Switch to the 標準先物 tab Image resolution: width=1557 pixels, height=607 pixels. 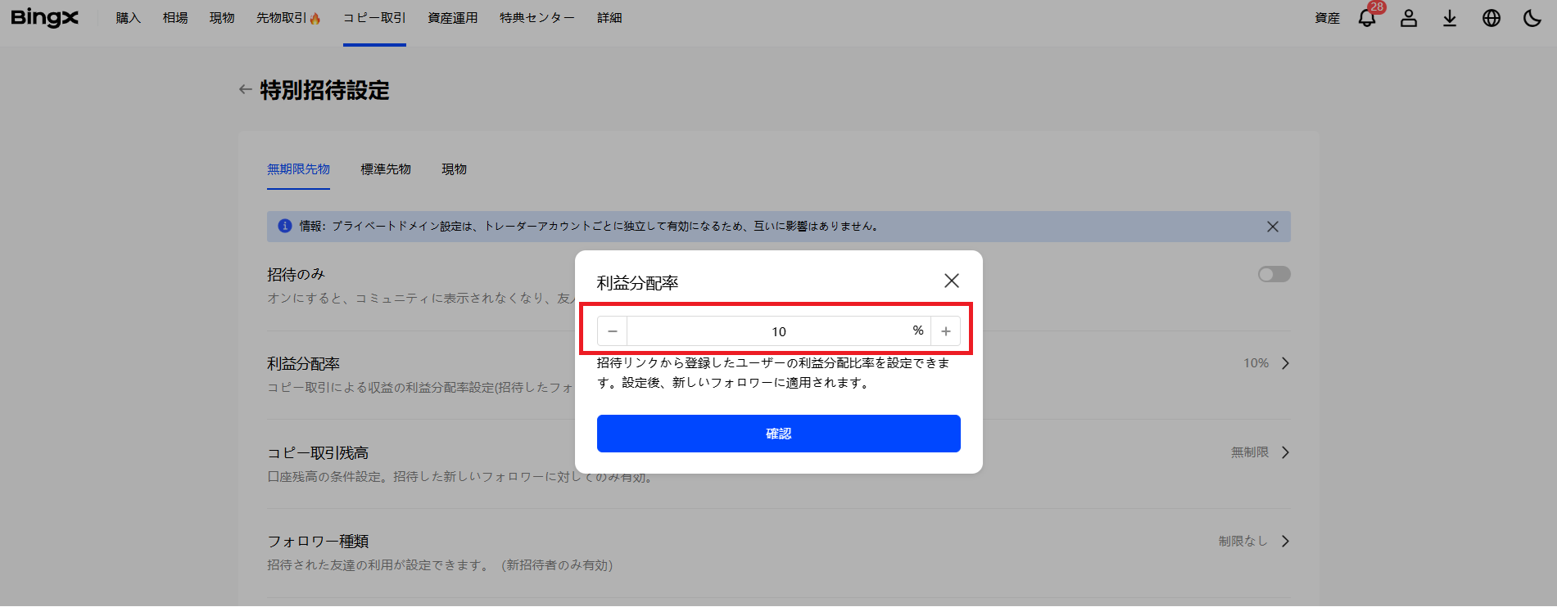(386, 169)
